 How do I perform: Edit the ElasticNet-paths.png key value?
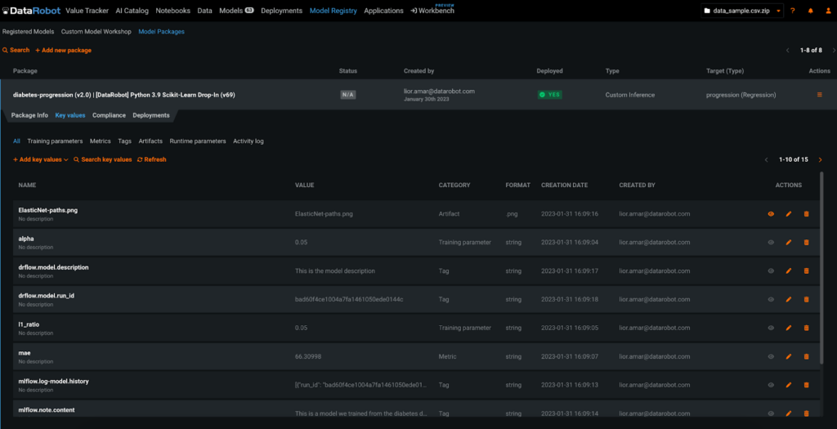tap(789, 213)
